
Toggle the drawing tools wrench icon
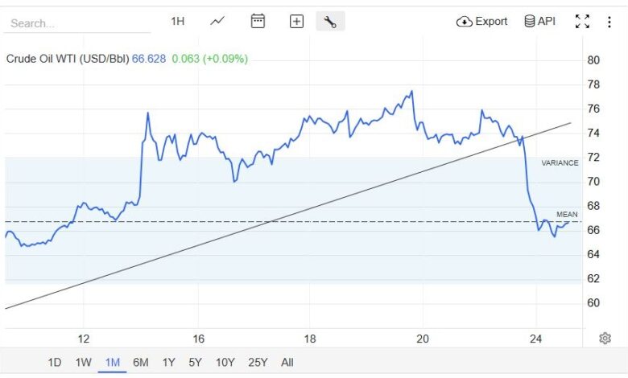click(330, 22)
